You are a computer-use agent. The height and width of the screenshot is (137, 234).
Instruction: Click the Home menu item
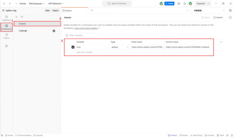(23, 3)
